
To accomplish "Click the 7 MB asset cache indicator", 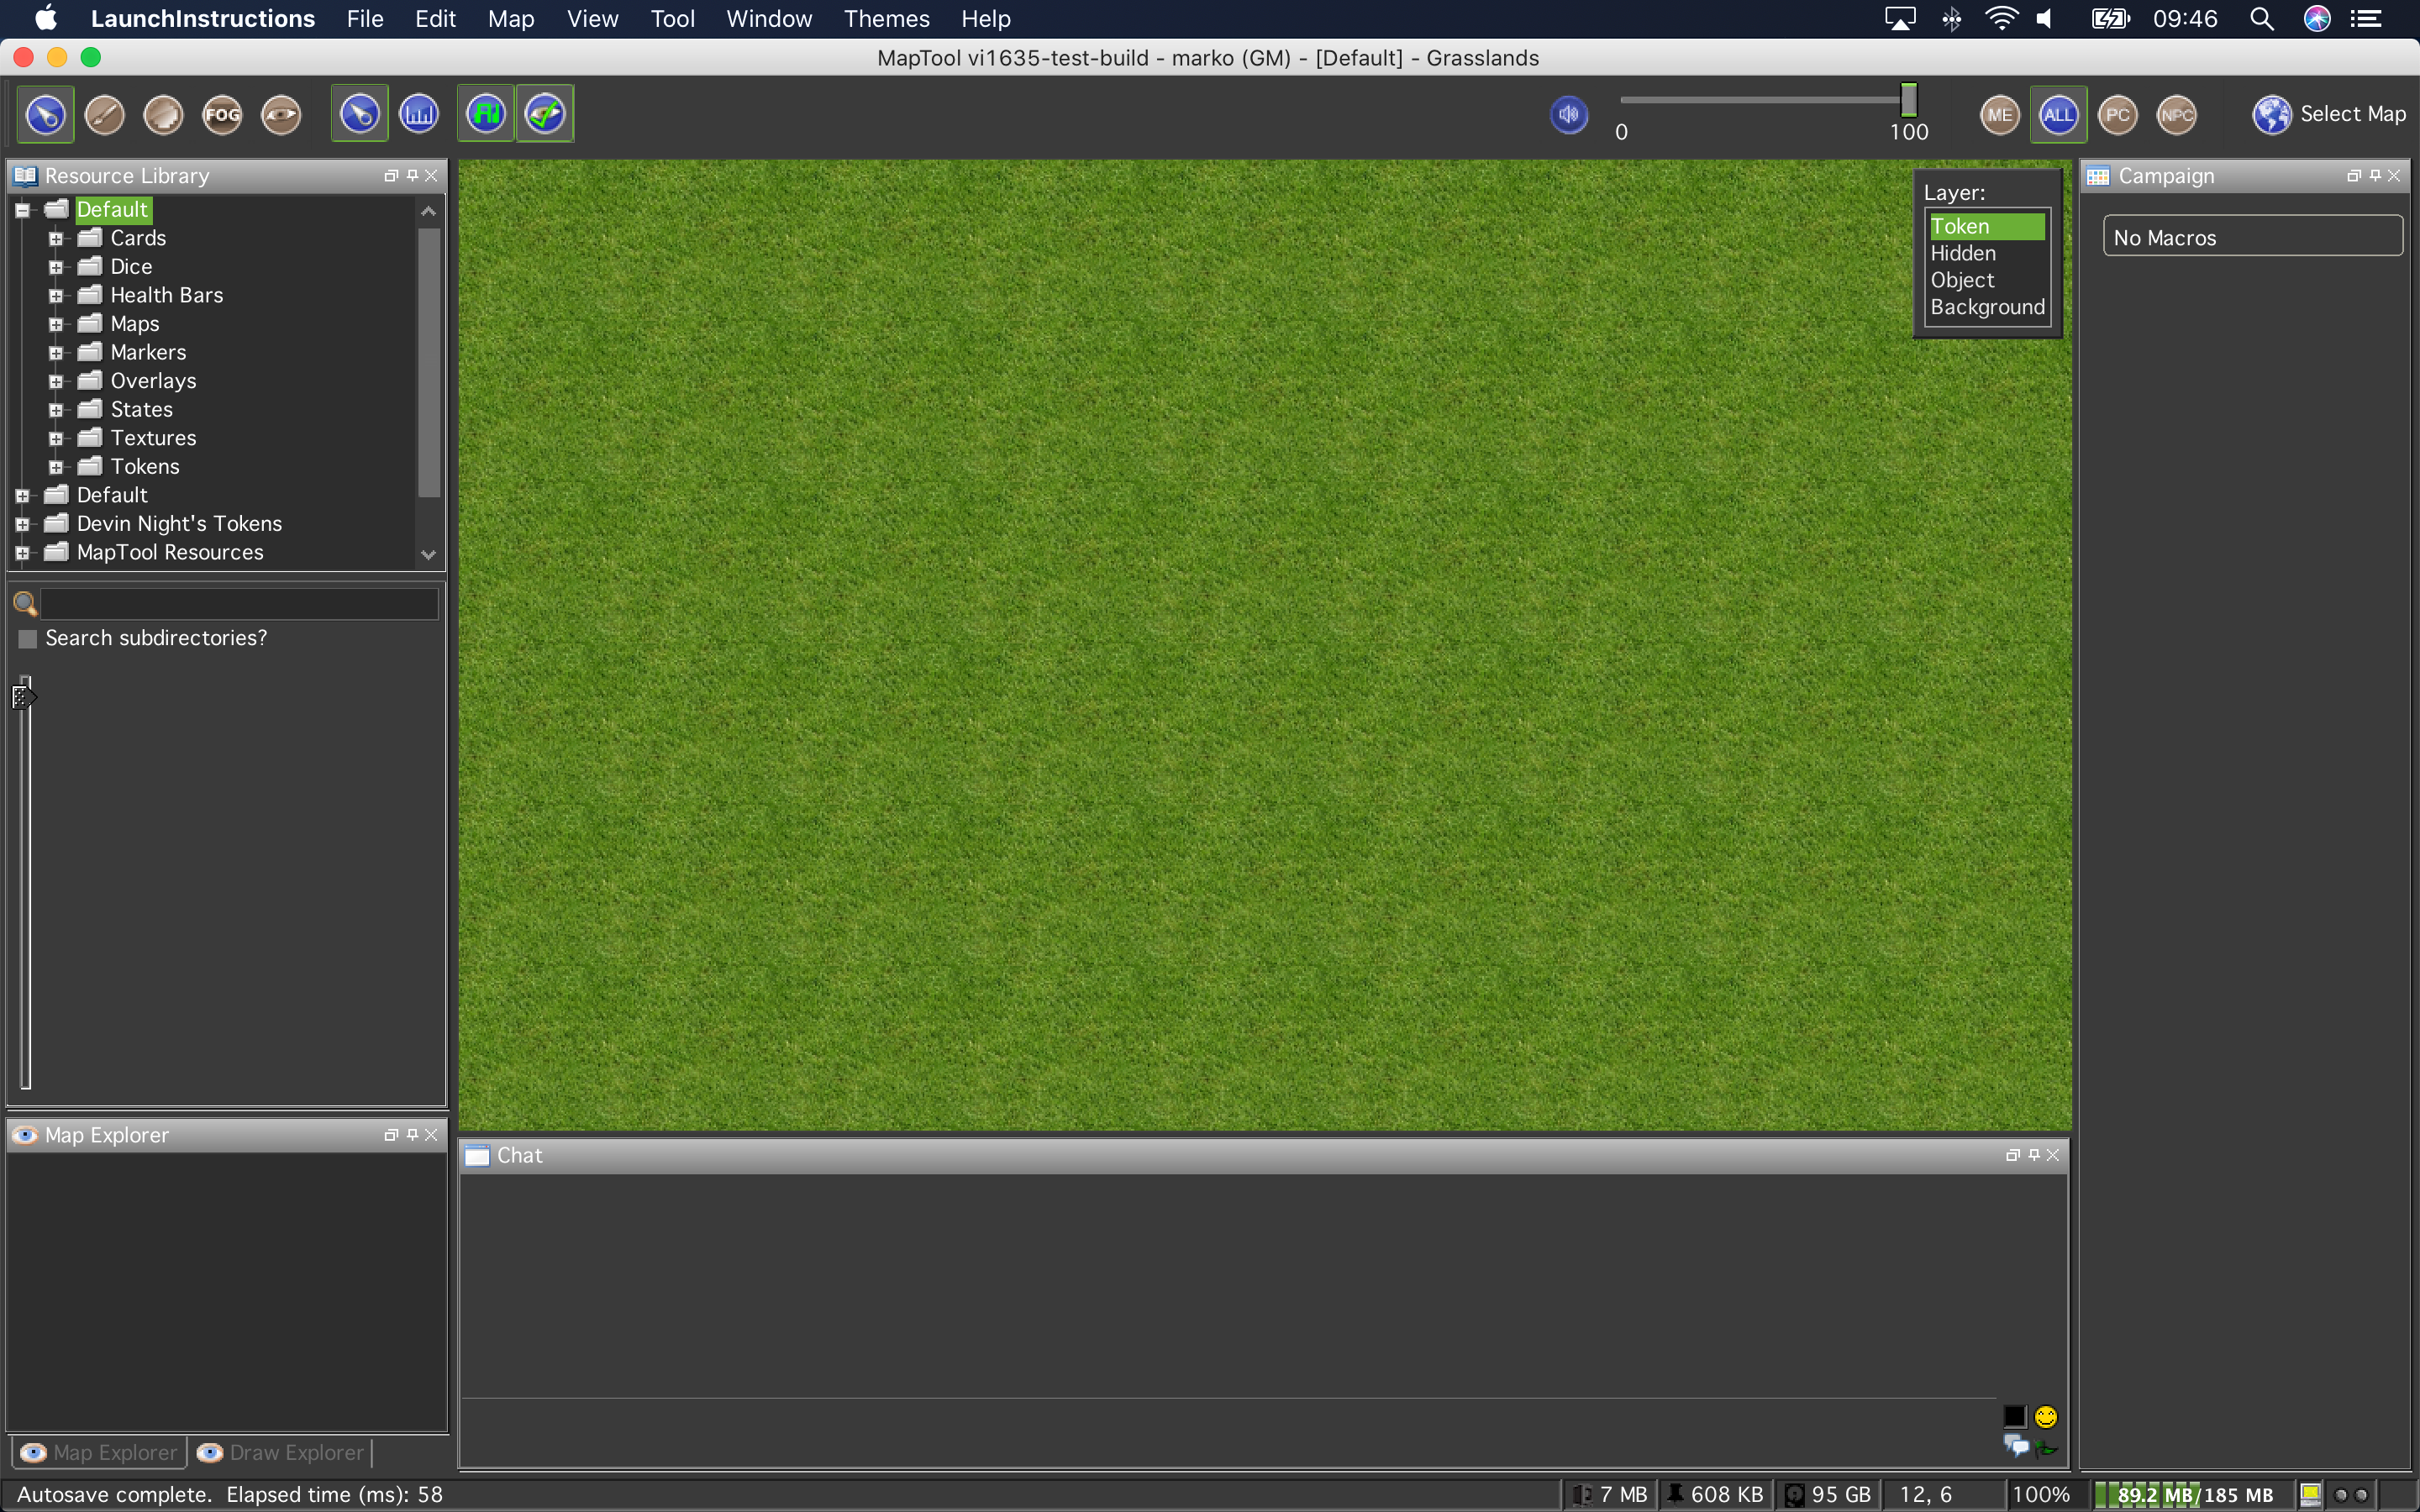I will click(x=1609, y=1494).
